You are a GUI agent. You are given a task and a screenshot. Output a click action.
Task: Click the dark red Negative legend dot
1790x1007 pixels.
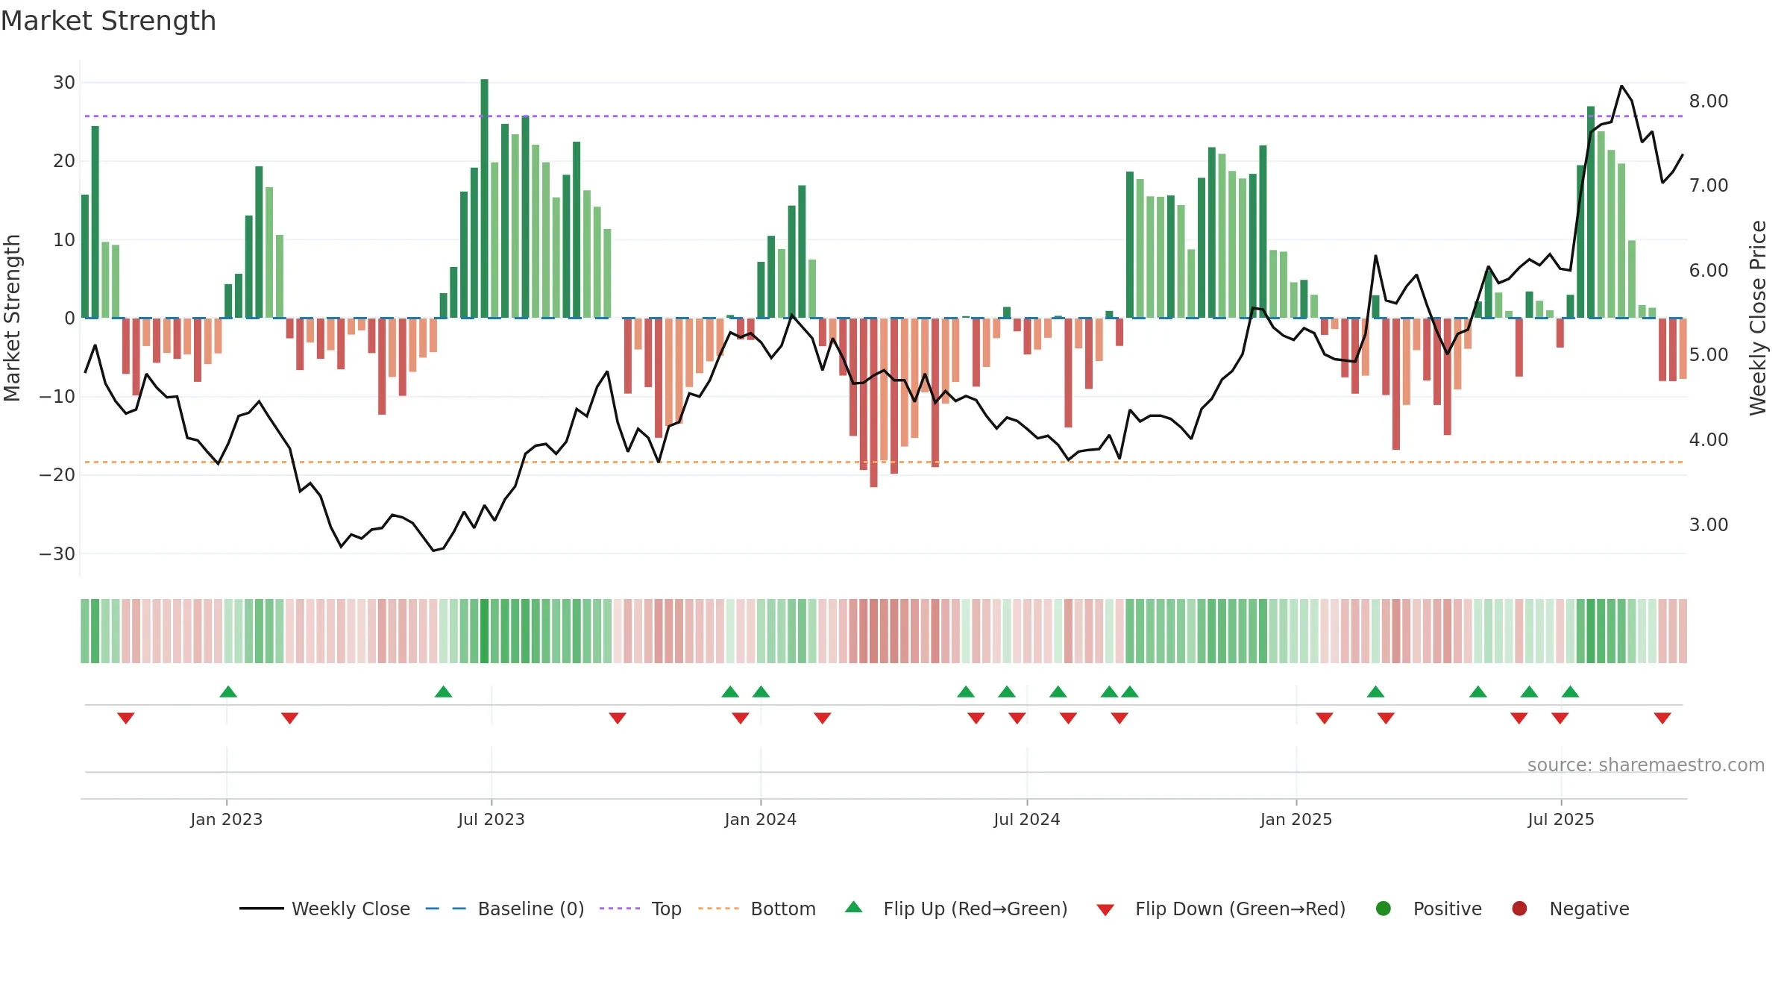tap(1519, 909)
